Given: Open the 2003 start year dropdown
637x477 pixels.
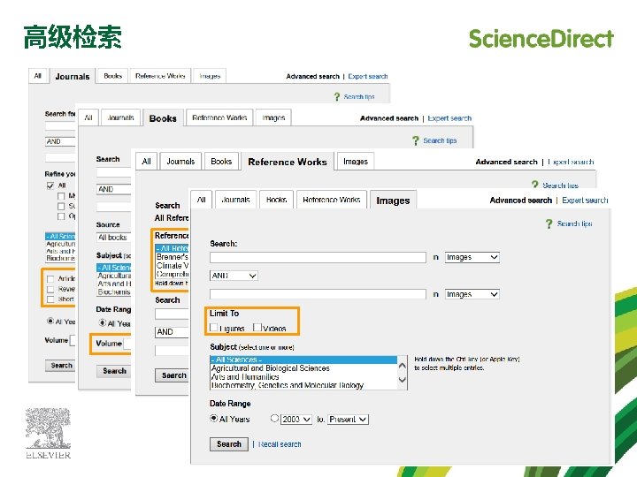Looking at the screenshot, I should click(x=295, y=419).
